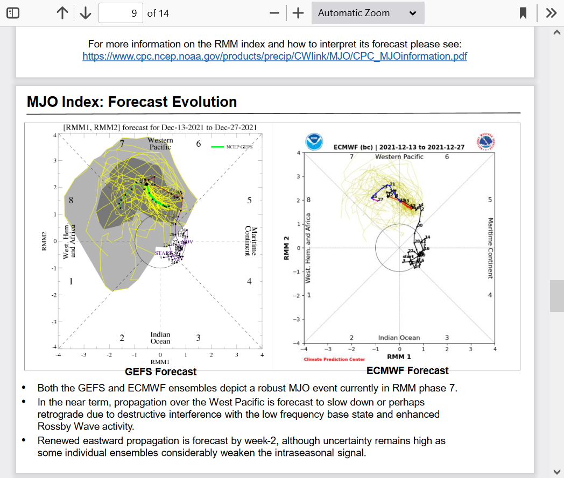Image resolution: width=564 pixels, height=478 pixels.
Task: Click the bookmark icon
Action: (x=523, y=13)
